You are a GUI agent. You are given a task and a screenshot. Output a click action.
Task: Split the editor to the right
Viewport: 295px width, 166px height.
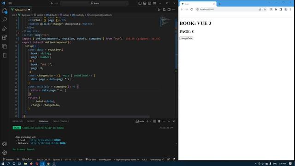pos(169,10)
